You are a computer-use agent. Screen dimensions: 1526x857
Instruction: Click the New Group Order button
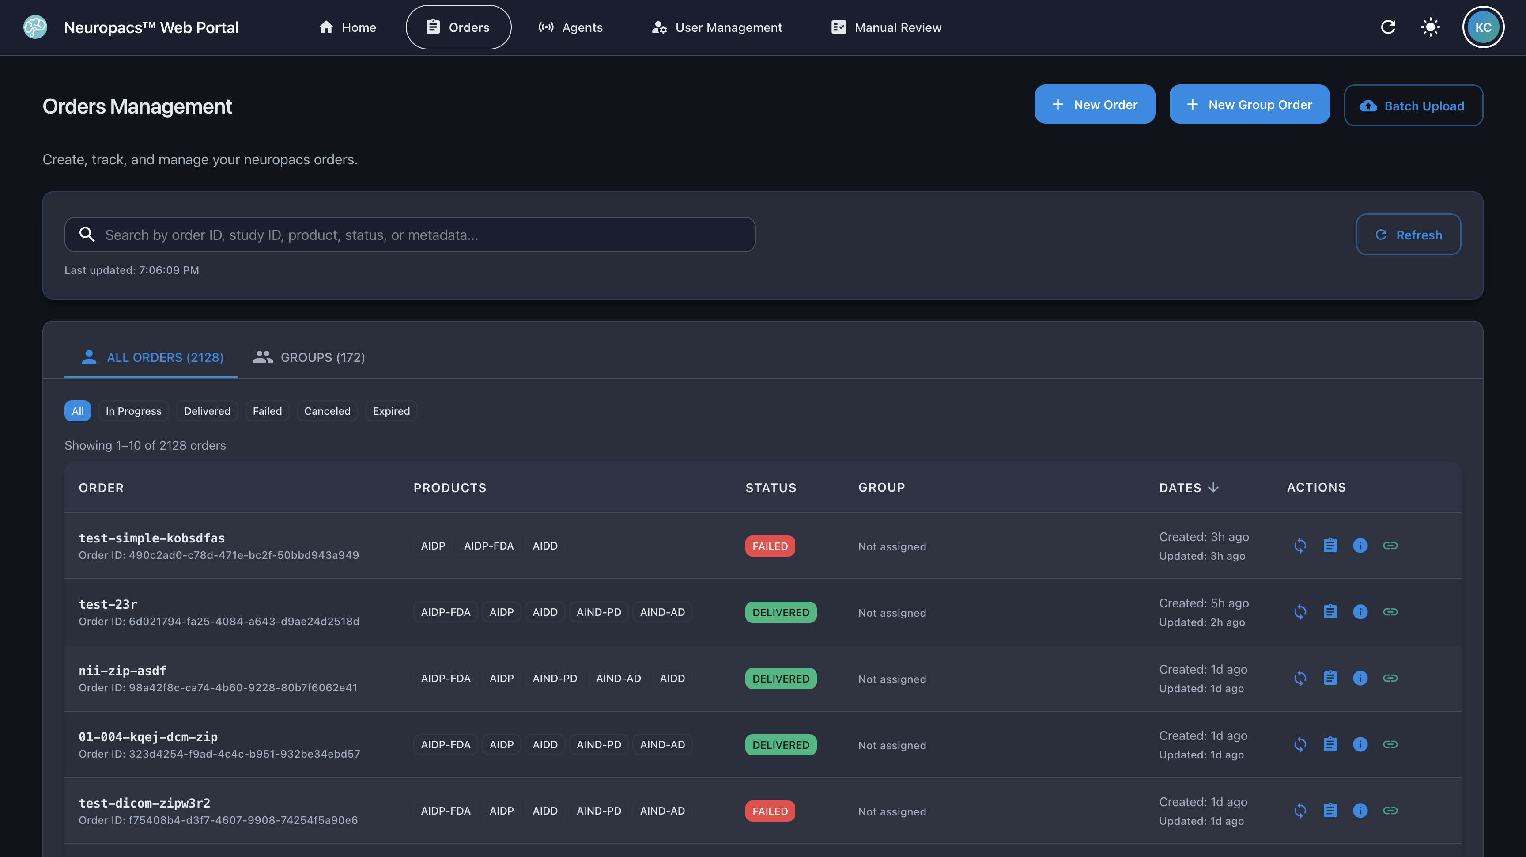coord(1249,104)
